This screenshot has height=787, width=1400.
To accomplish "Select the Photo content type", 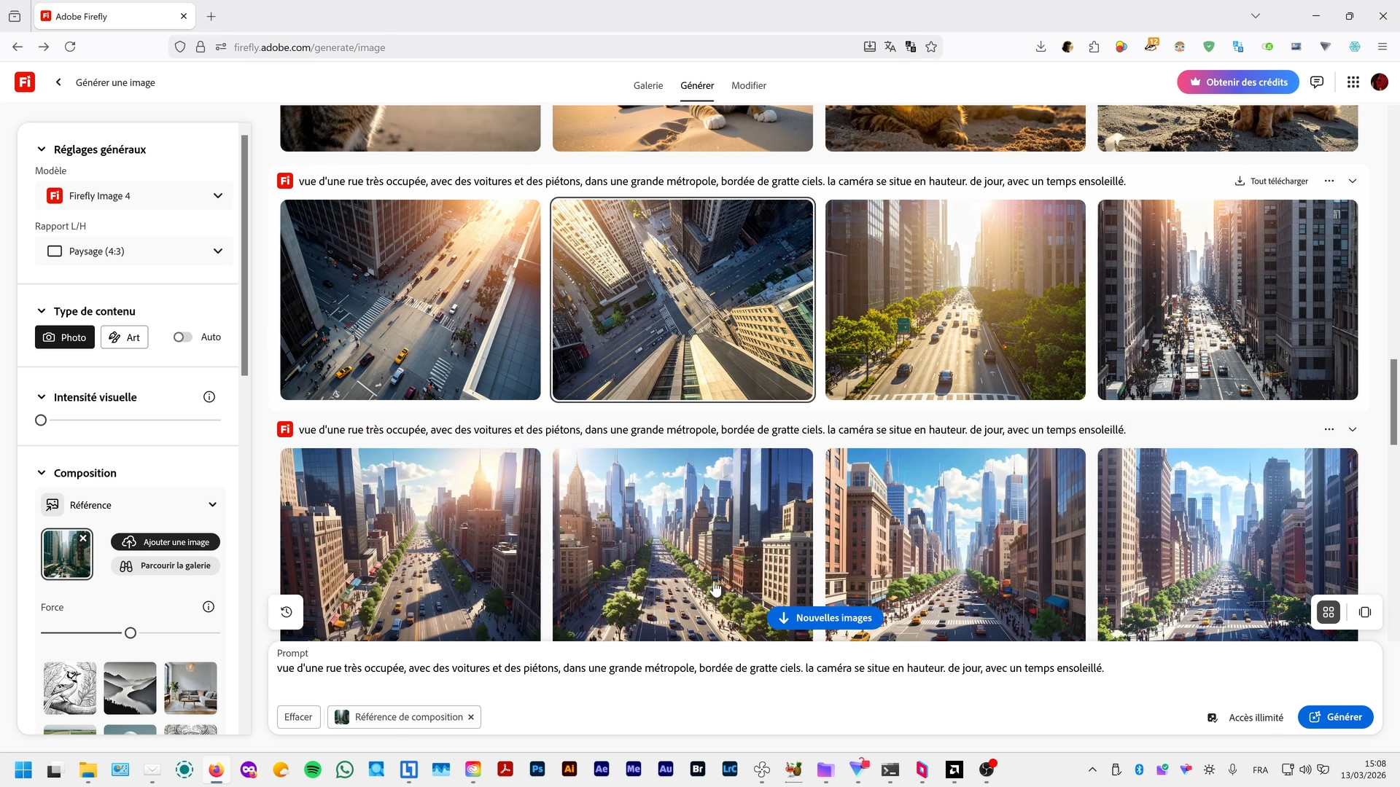I will point(65,337).
